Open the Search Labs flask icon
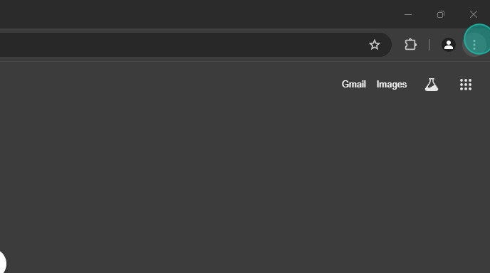Screen dimensions: 490x273 (x=432, y=85)
